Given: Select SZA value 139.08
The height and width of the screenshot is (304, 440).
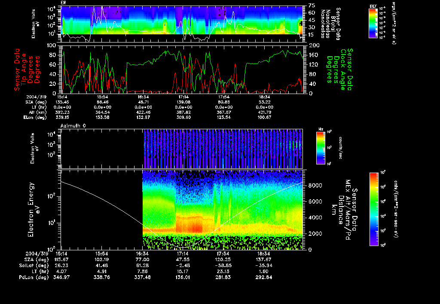Looking at the screenshot, I should click(x=183, y=102).
